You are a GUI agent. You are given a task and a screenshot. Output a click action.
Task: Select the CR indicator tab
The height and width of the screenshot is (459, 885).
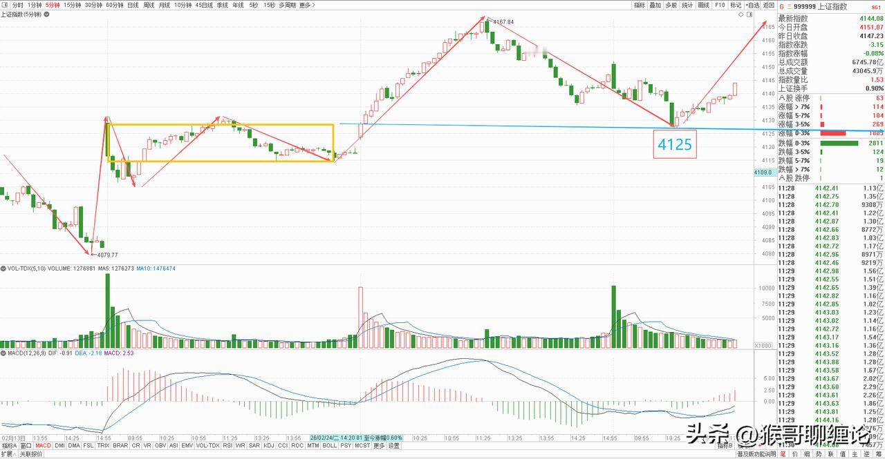(x=136, y=445)
